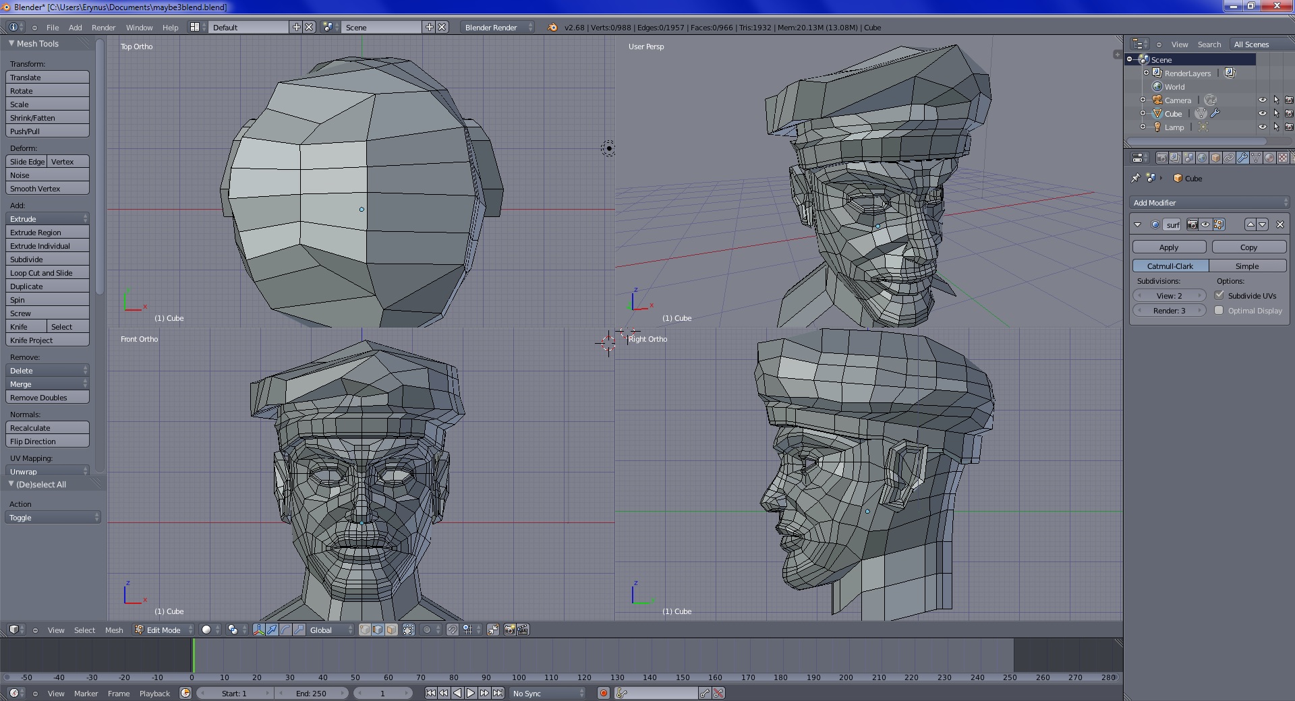Viewport: 1295px width, 701px height.
Task: Click the Object Data triangle tab
Action: (x=1256, y=158)
